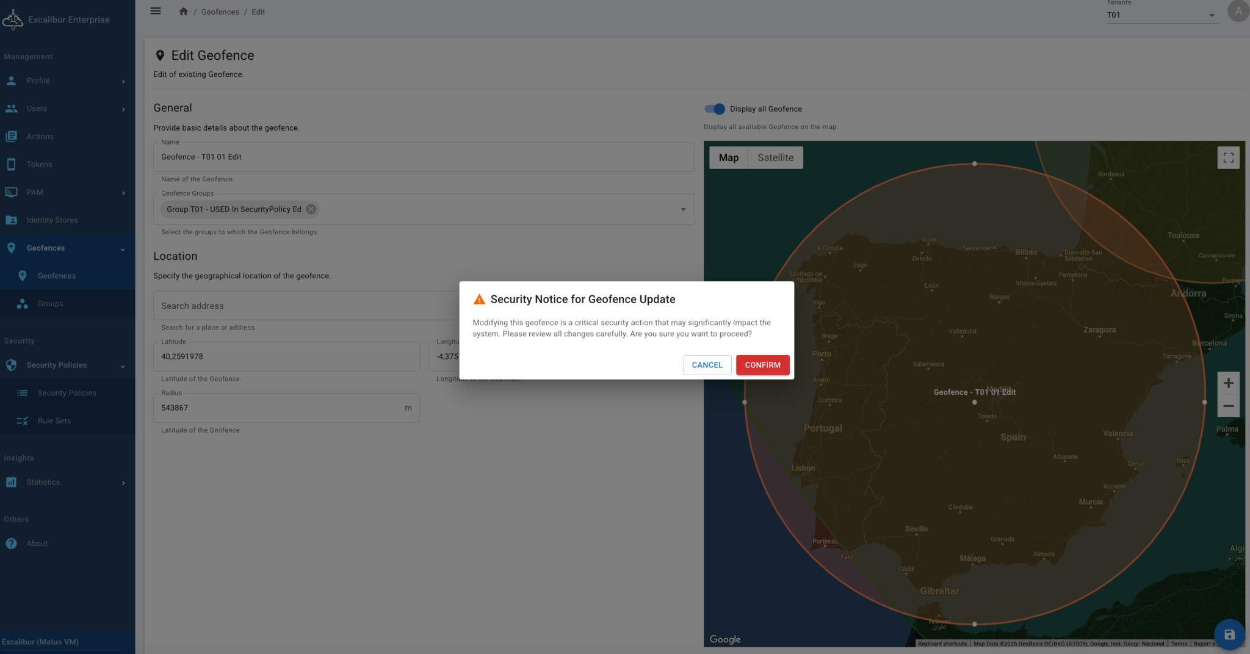Click the About question mark icon
Image resolution: width=1250 pixels, height=654 pixels.
pyautogui.click(x=11, y=544)
